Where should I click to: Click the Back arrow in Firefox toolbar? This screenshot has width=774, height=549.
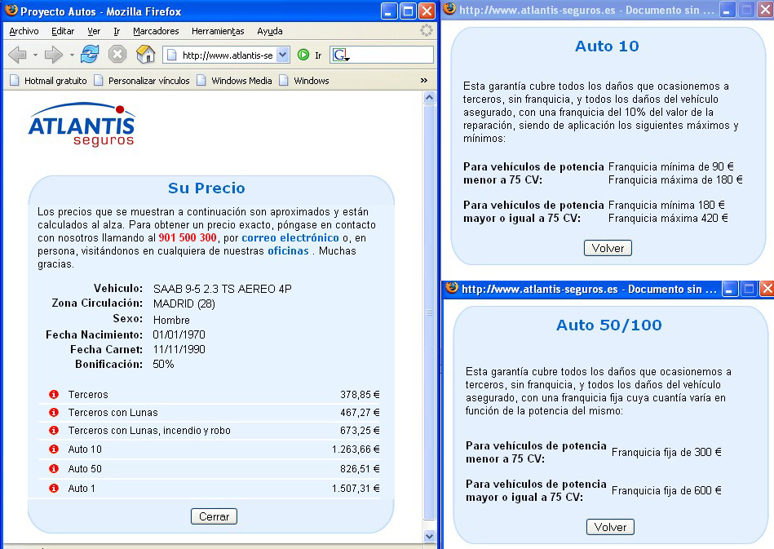[17, 55]
